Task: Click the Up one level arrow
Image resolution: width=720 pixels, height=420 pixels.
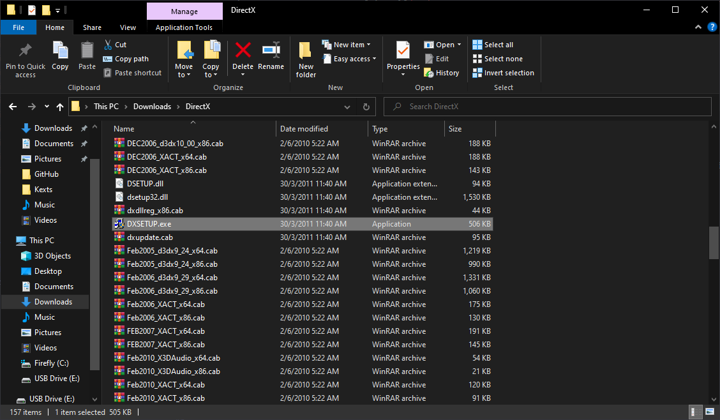Action: point(60,107)
